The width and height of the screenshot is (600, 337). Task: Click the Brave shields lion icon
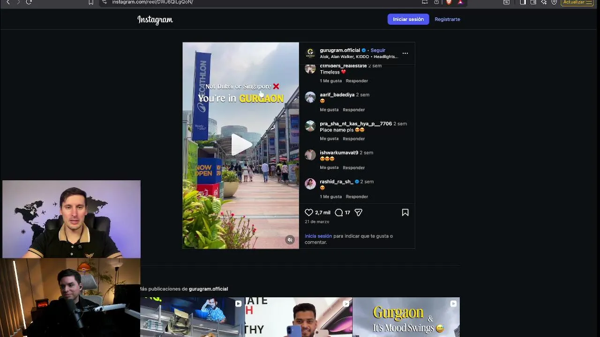coord(449,2)
